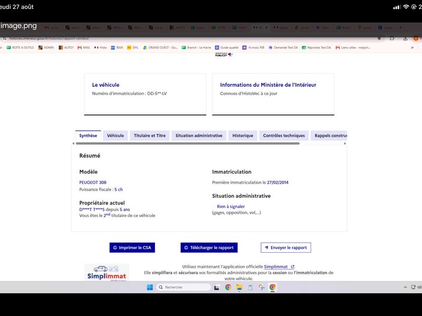Viewport: 422px width, 316px height.
Task: Open the ADMIN bookmark
Action: coord(46,47)
